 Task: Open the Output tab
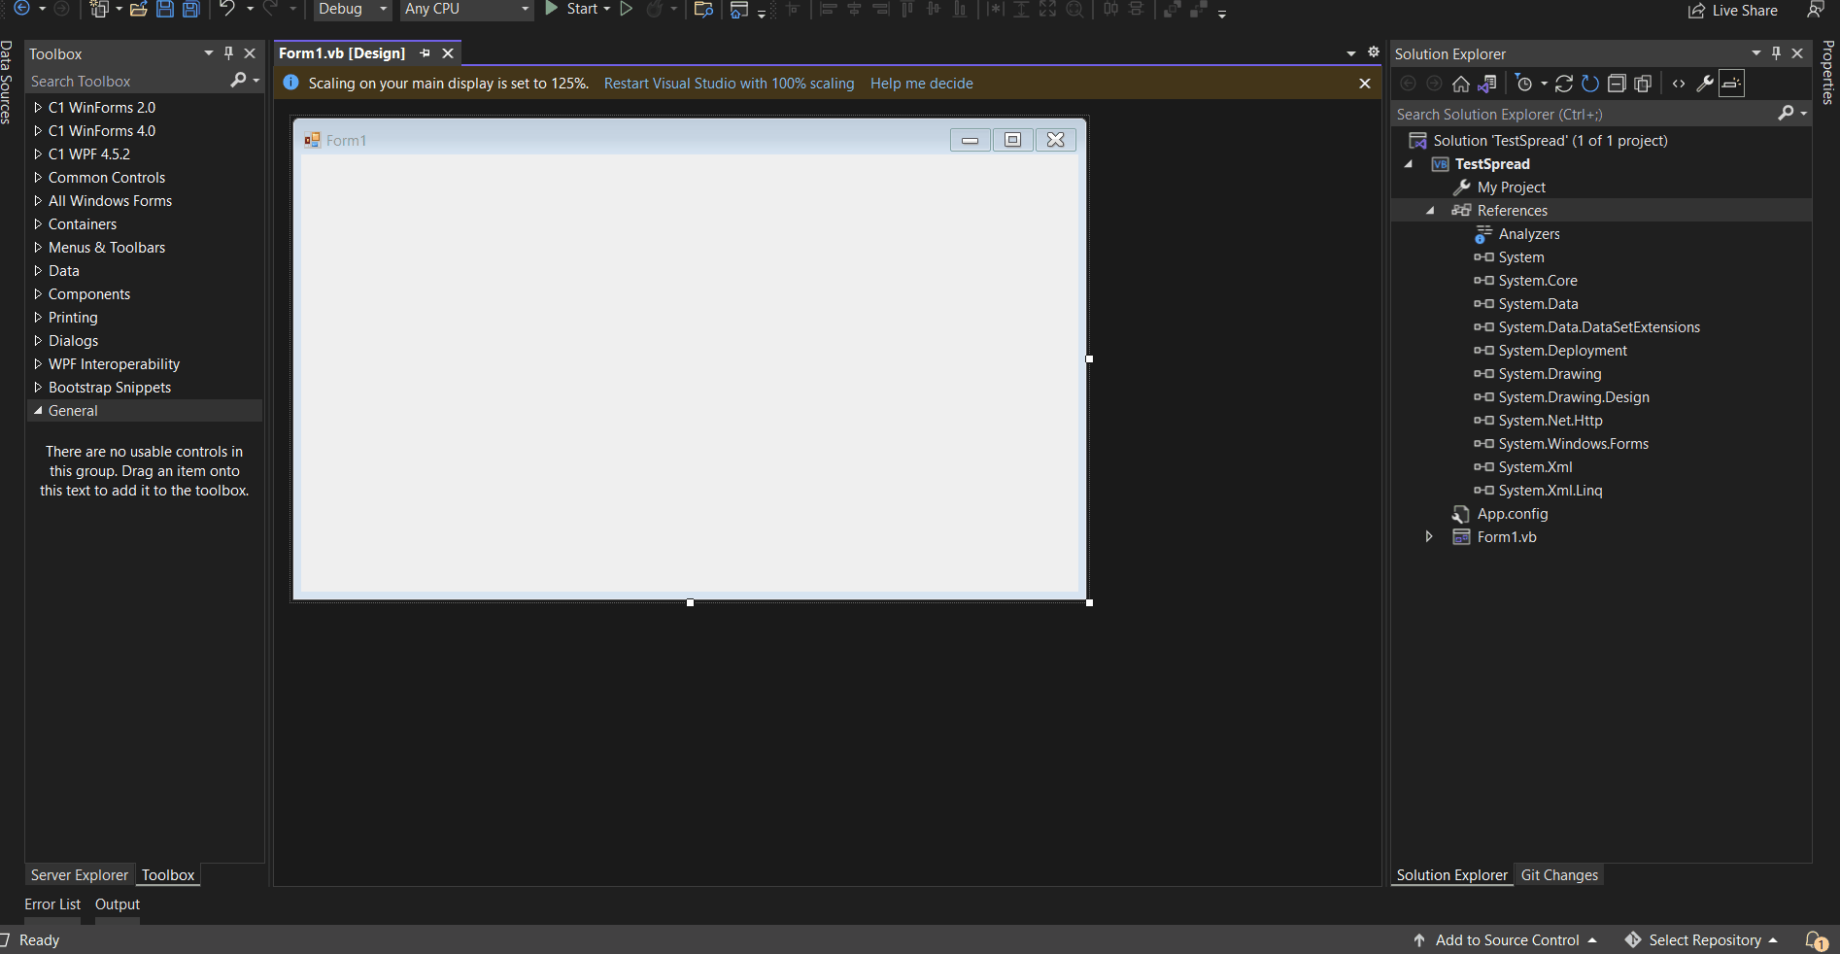click(x=118, y=904)
